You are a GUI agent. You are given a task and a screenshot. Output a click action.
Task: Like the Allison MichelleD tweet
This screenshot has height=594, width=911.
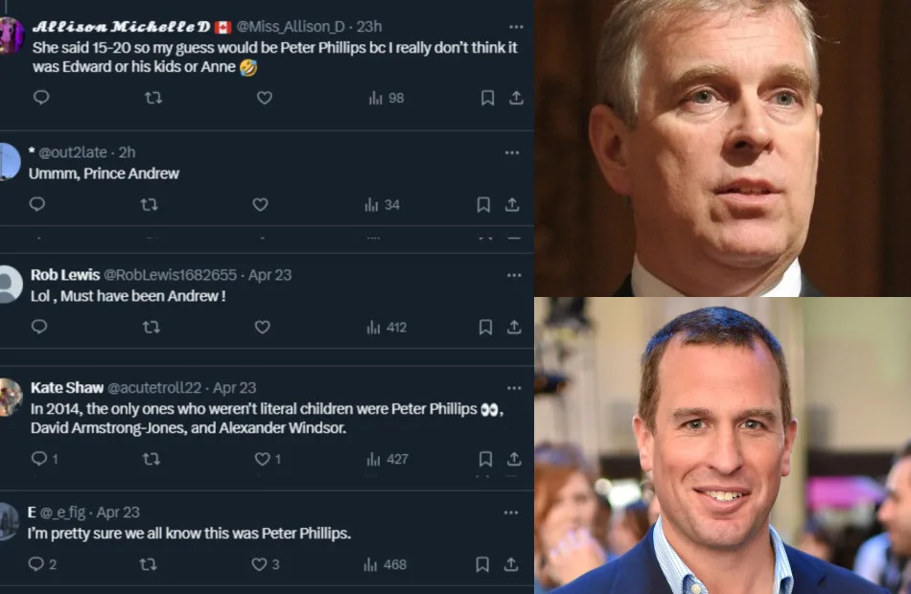pyautogui.click(x=265, y=98)
